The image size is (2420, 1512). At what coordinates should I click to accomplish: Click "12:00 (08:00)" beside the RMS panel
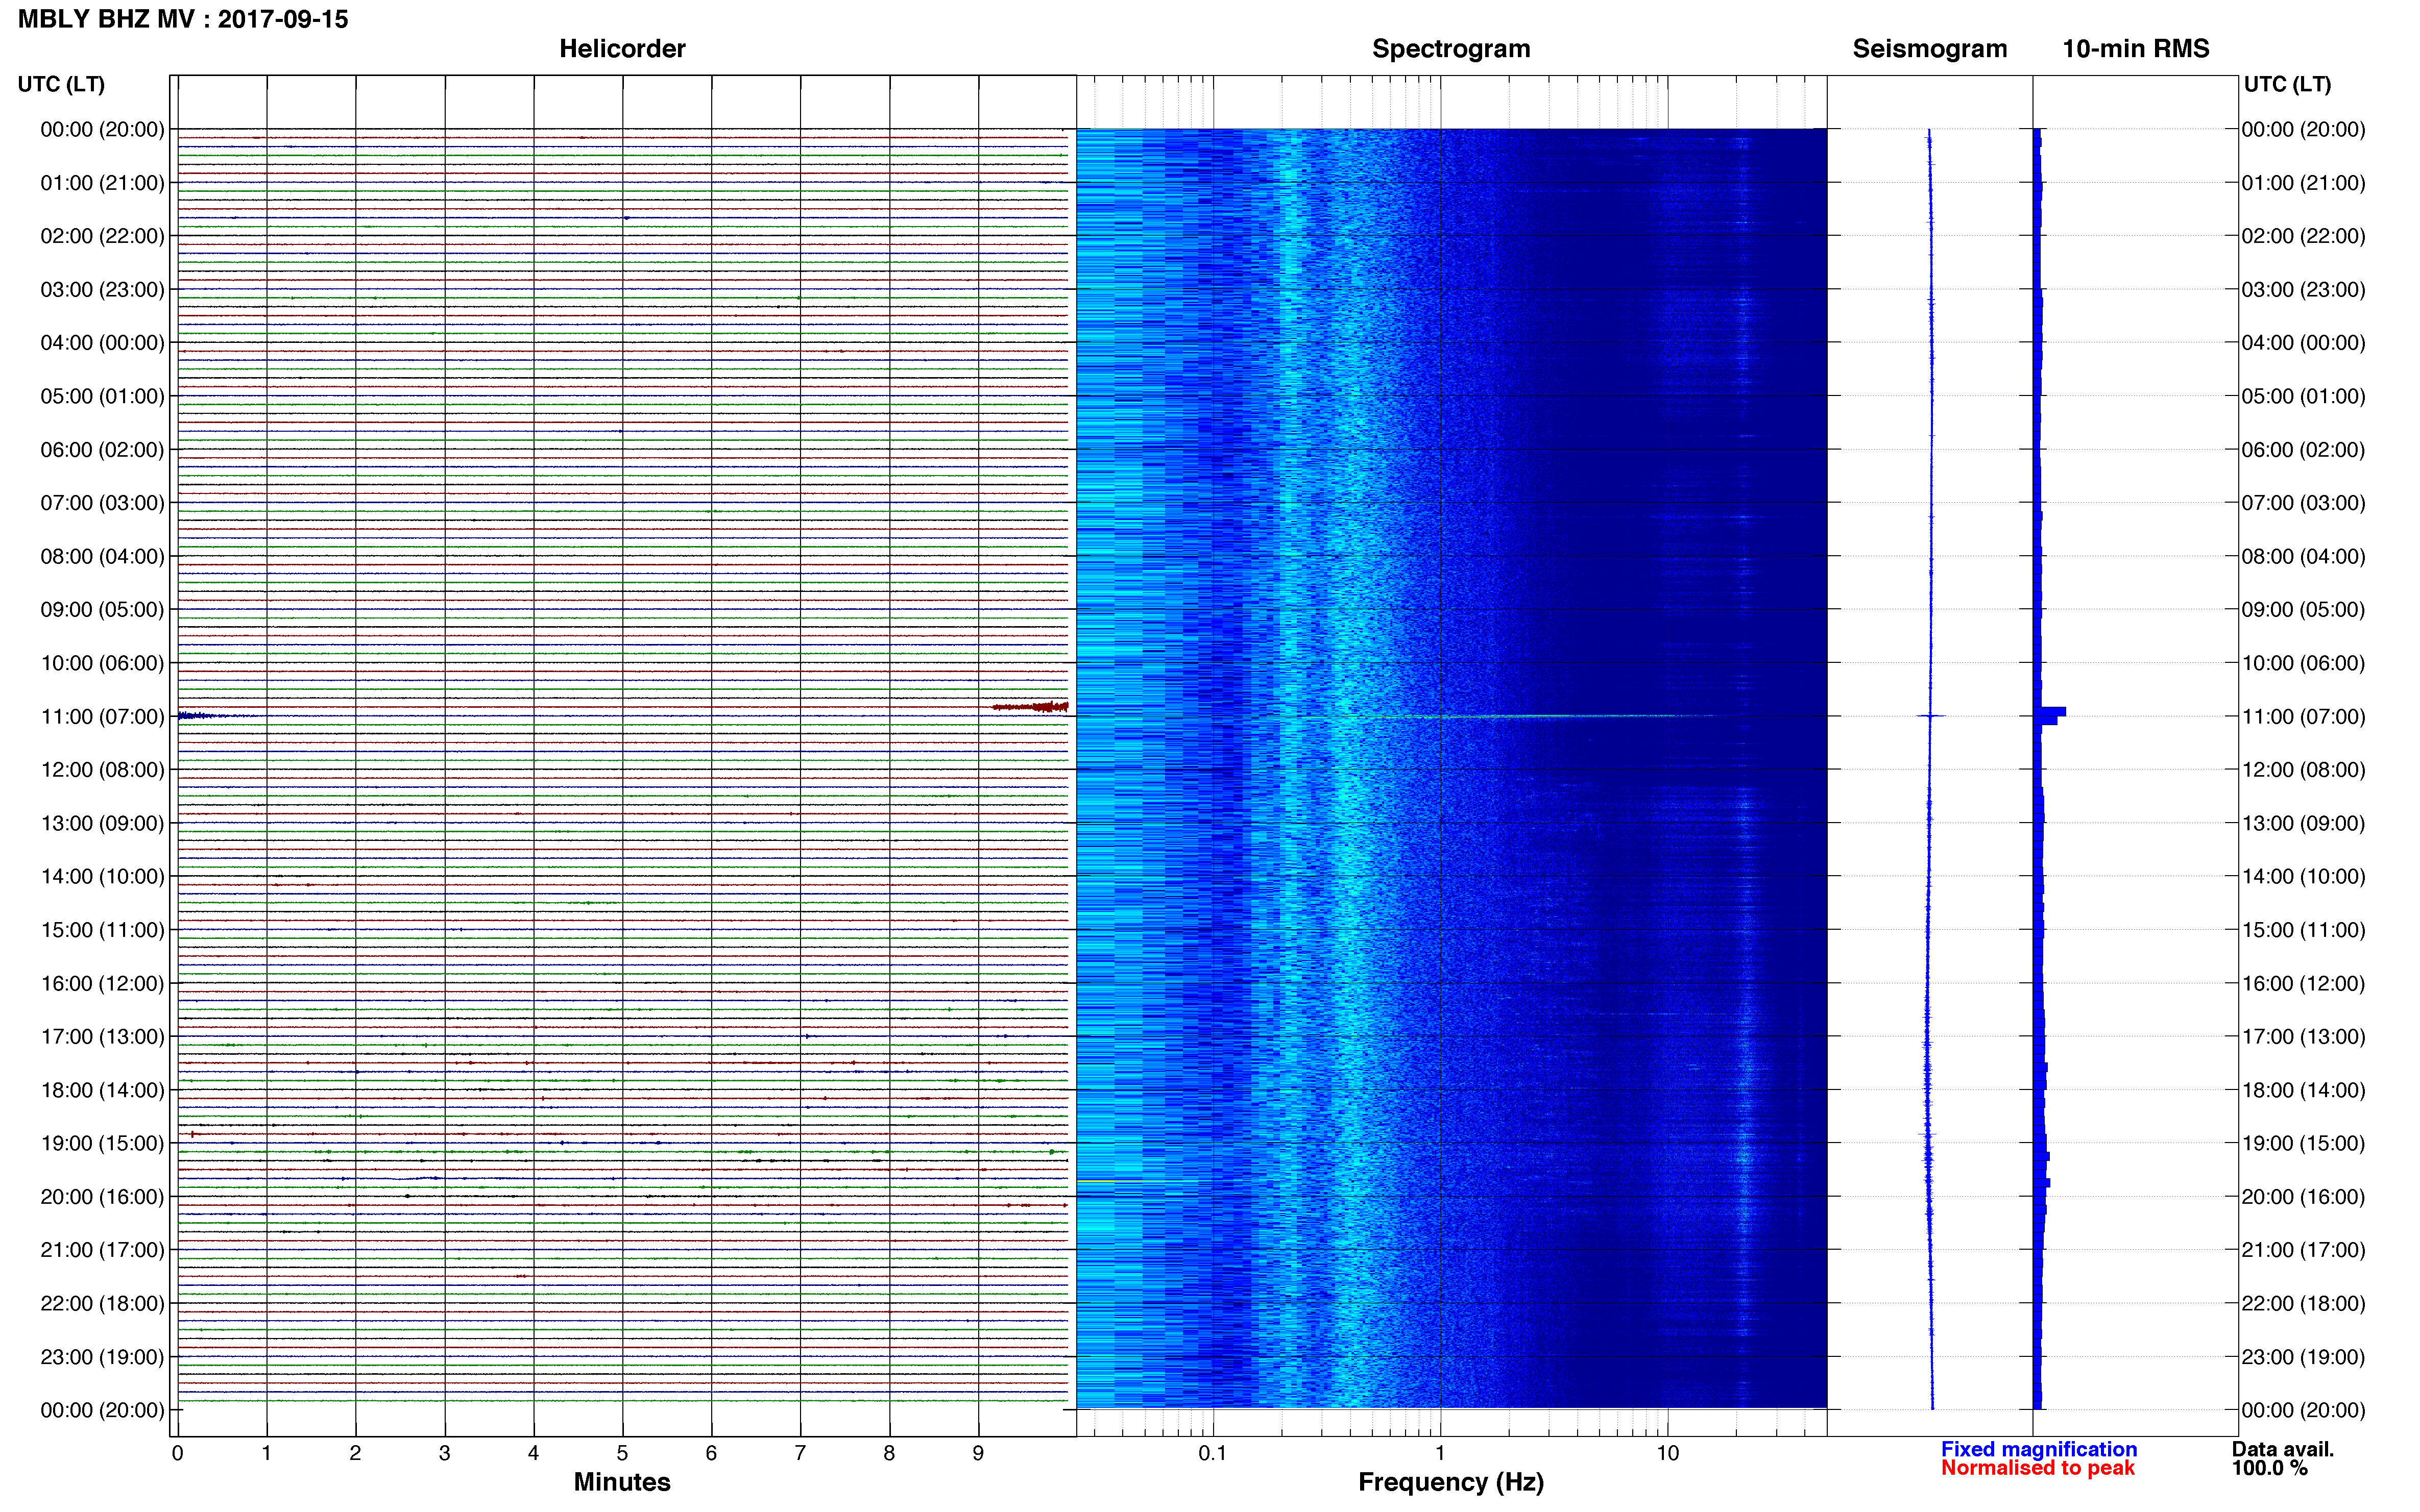click(2303, 770)
